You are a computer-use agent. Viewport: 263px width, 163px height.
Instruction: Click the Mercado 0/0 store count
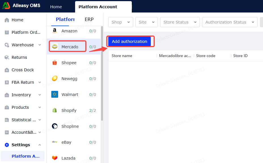tap(93, 47)
